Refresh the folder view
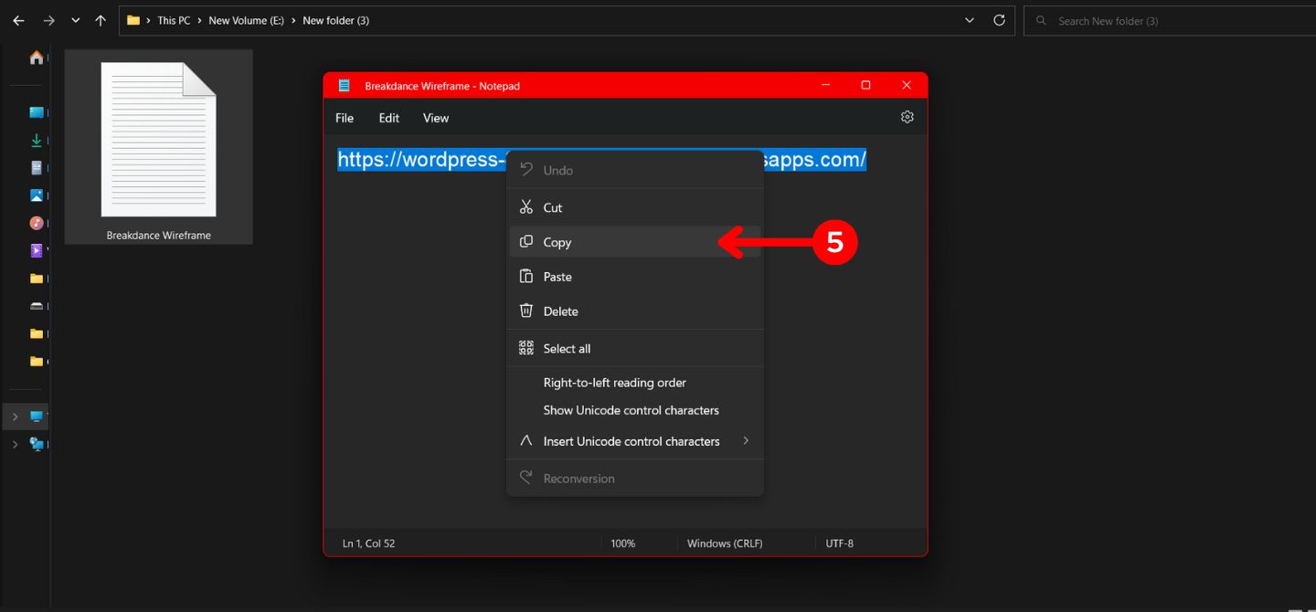 coord(999,19)
